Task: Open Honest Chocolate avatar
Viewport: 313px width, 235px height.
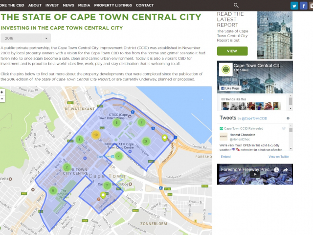Action: [224, 137]
